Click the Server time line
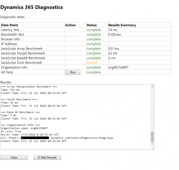Image resolution: width=179 pixels, height=170 pixels. coord(30,135)
